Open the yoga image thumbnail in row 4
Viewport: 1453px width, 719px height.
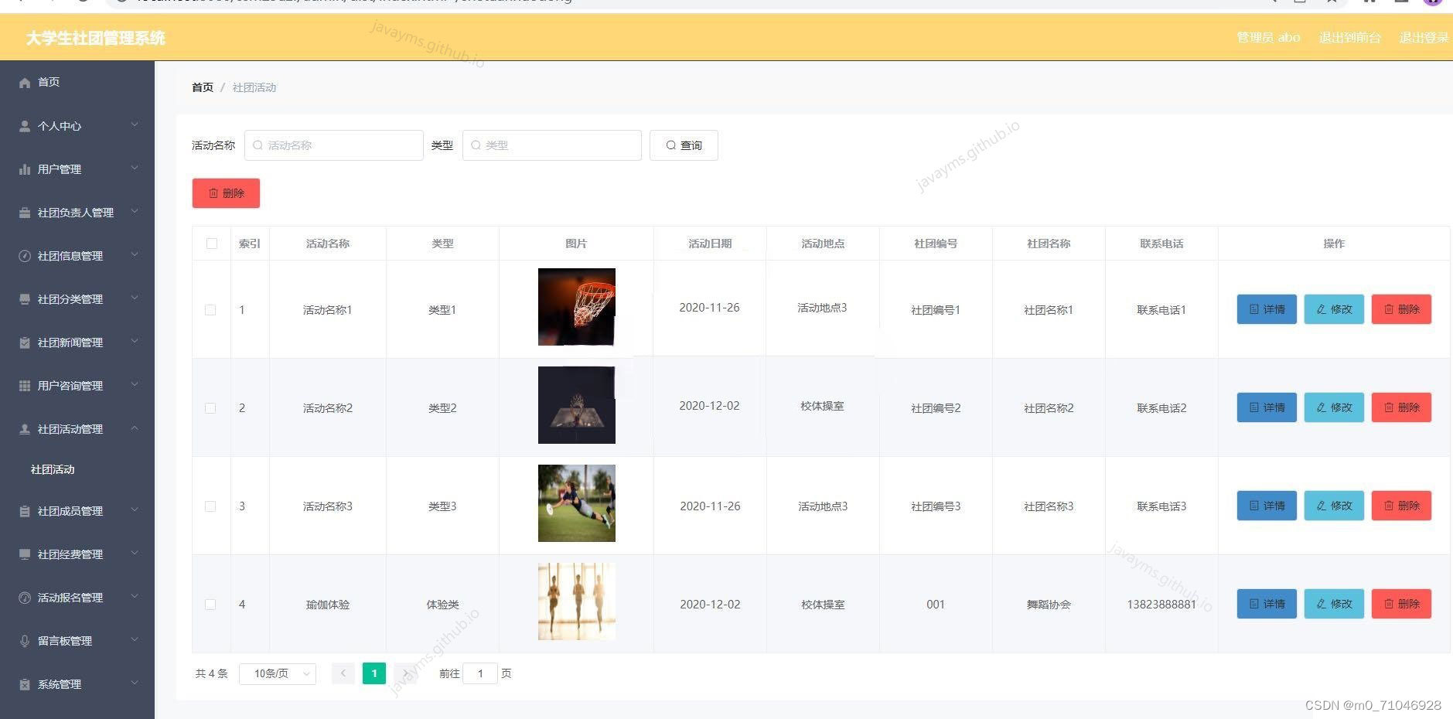click(x=577, y=601)
